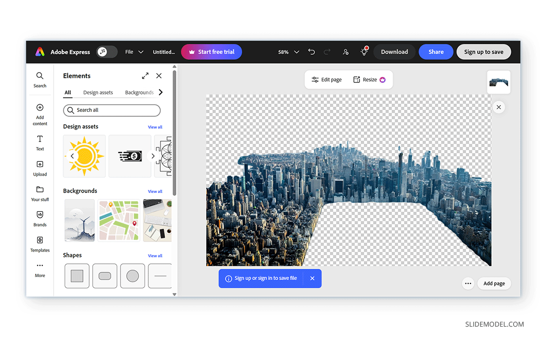The width and height of the screenshot is (546, 338).
Task: Select the All tab
Action: point(68,92)
